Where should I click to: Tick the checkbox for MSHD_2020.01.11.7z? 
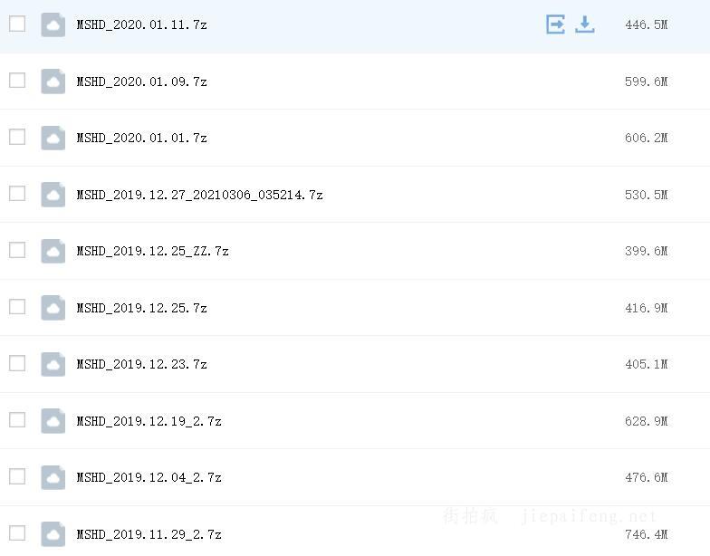pyautogui.click(x=17, y=24)
